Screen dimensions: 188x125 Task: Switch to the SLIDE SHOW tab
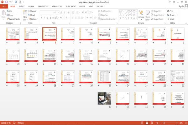[71, 6]
